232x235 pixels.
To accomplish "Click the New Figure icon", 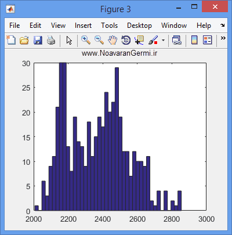I will click(x=11, y=40).
